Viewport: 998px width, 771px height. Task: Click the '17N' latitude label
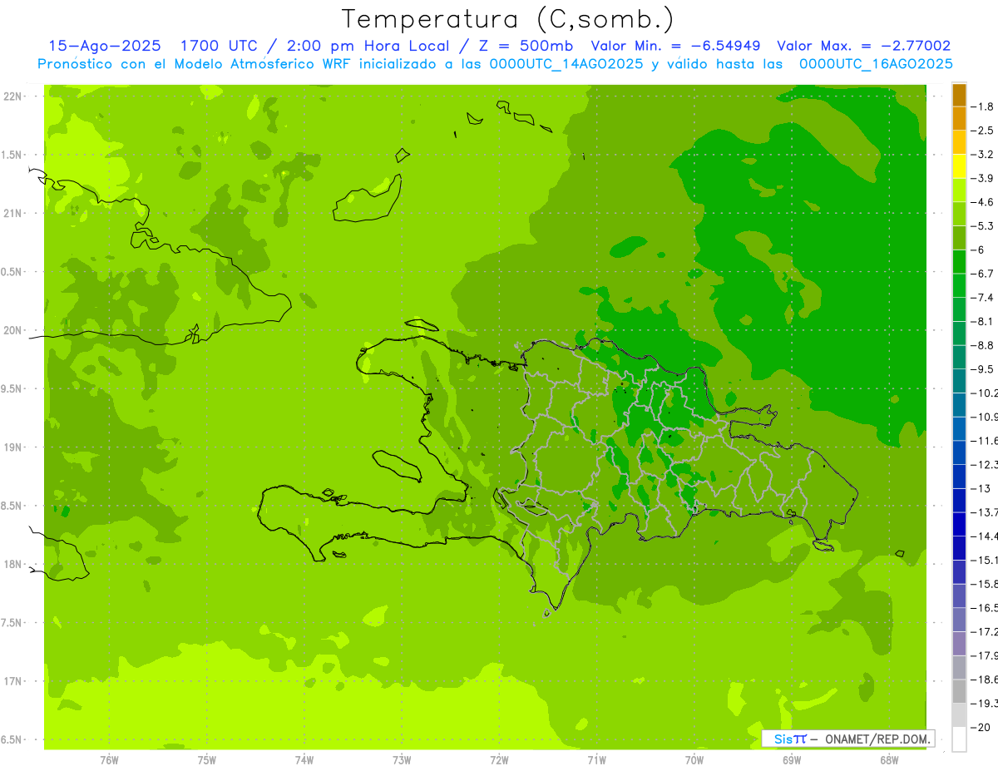point(14,681)
